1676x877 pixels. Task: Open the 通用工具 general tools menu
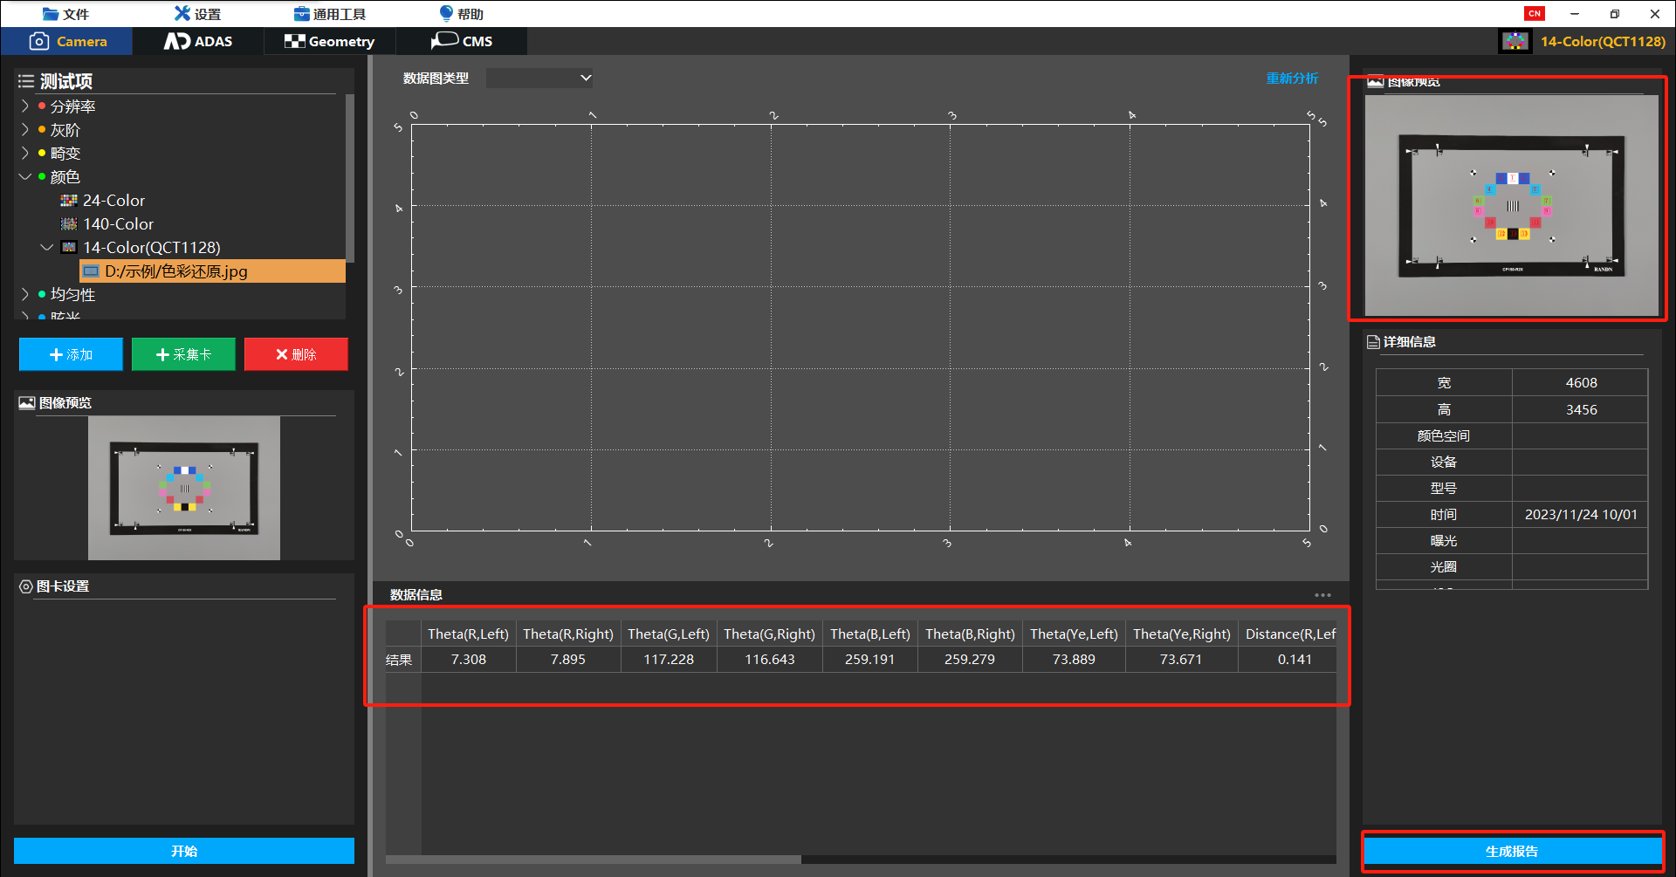tap(330, 14)
